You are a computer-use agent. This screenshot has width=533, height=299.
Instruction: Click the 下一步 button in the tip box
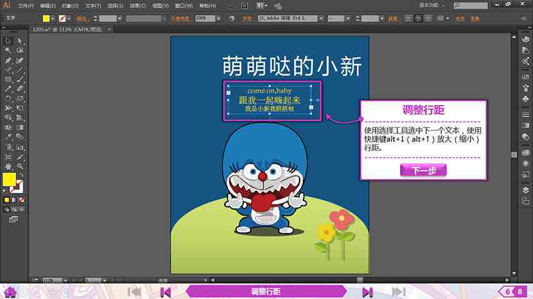coord(423,170)
